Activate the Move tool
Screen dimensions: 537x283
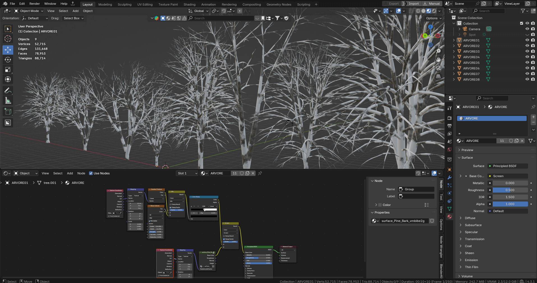(x=8, y=50)
